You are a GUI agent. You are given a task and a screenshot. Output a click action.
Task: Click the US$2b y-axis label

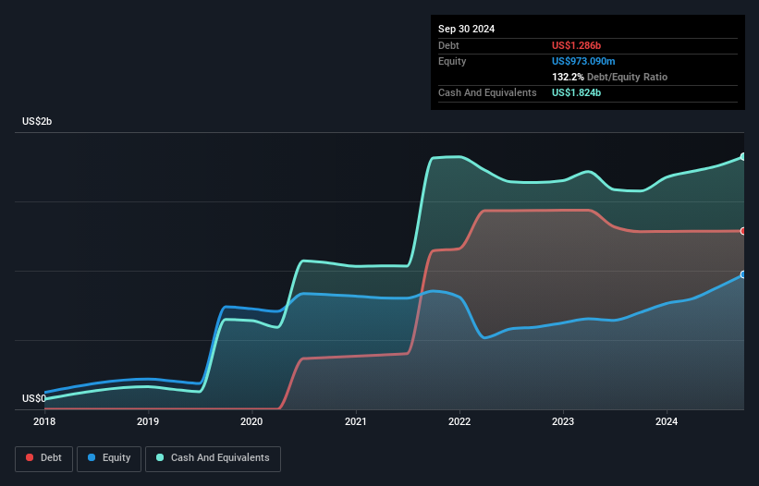click(x=37, y=121)
